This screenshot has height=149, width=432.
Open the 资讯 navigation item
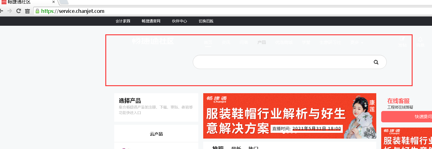(x=226, y=43)
